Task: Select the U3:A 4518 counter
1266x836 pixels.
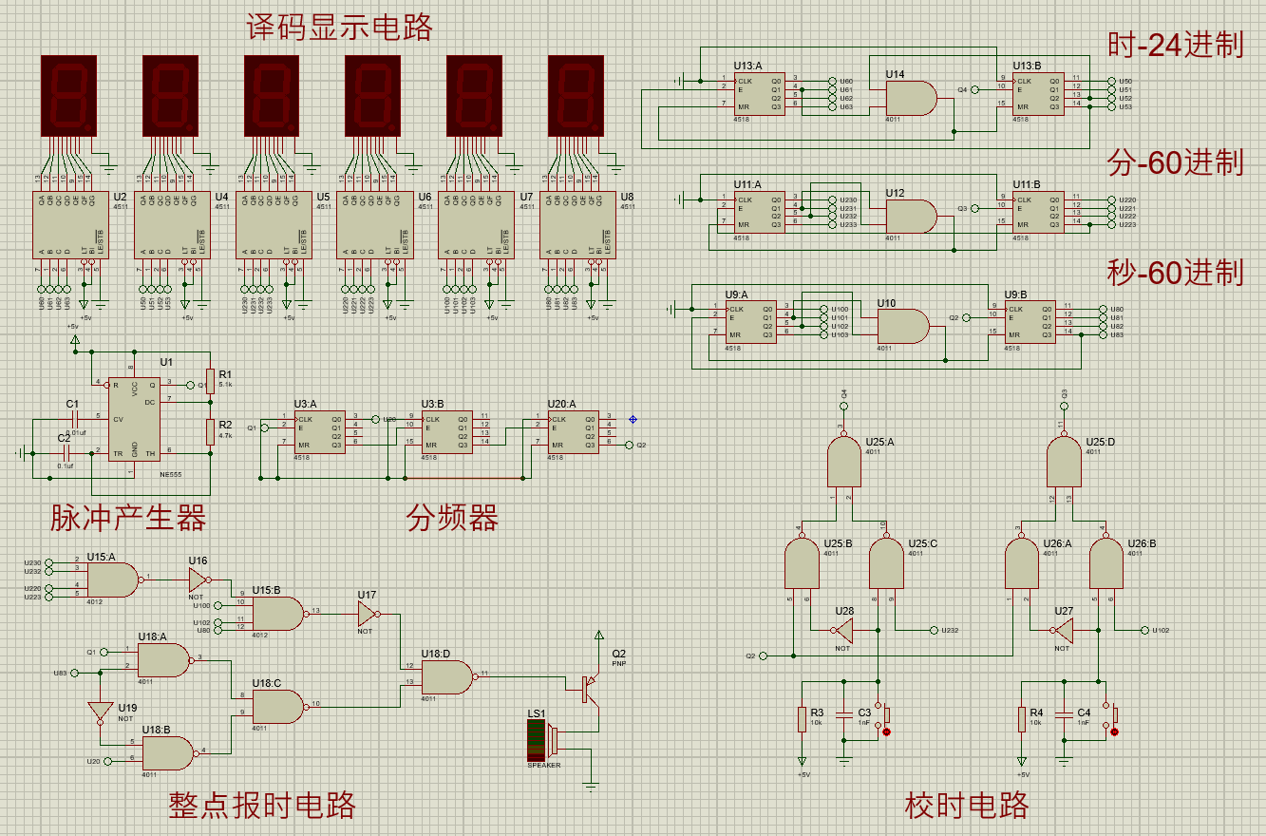Action: click(x=319, y=432)
